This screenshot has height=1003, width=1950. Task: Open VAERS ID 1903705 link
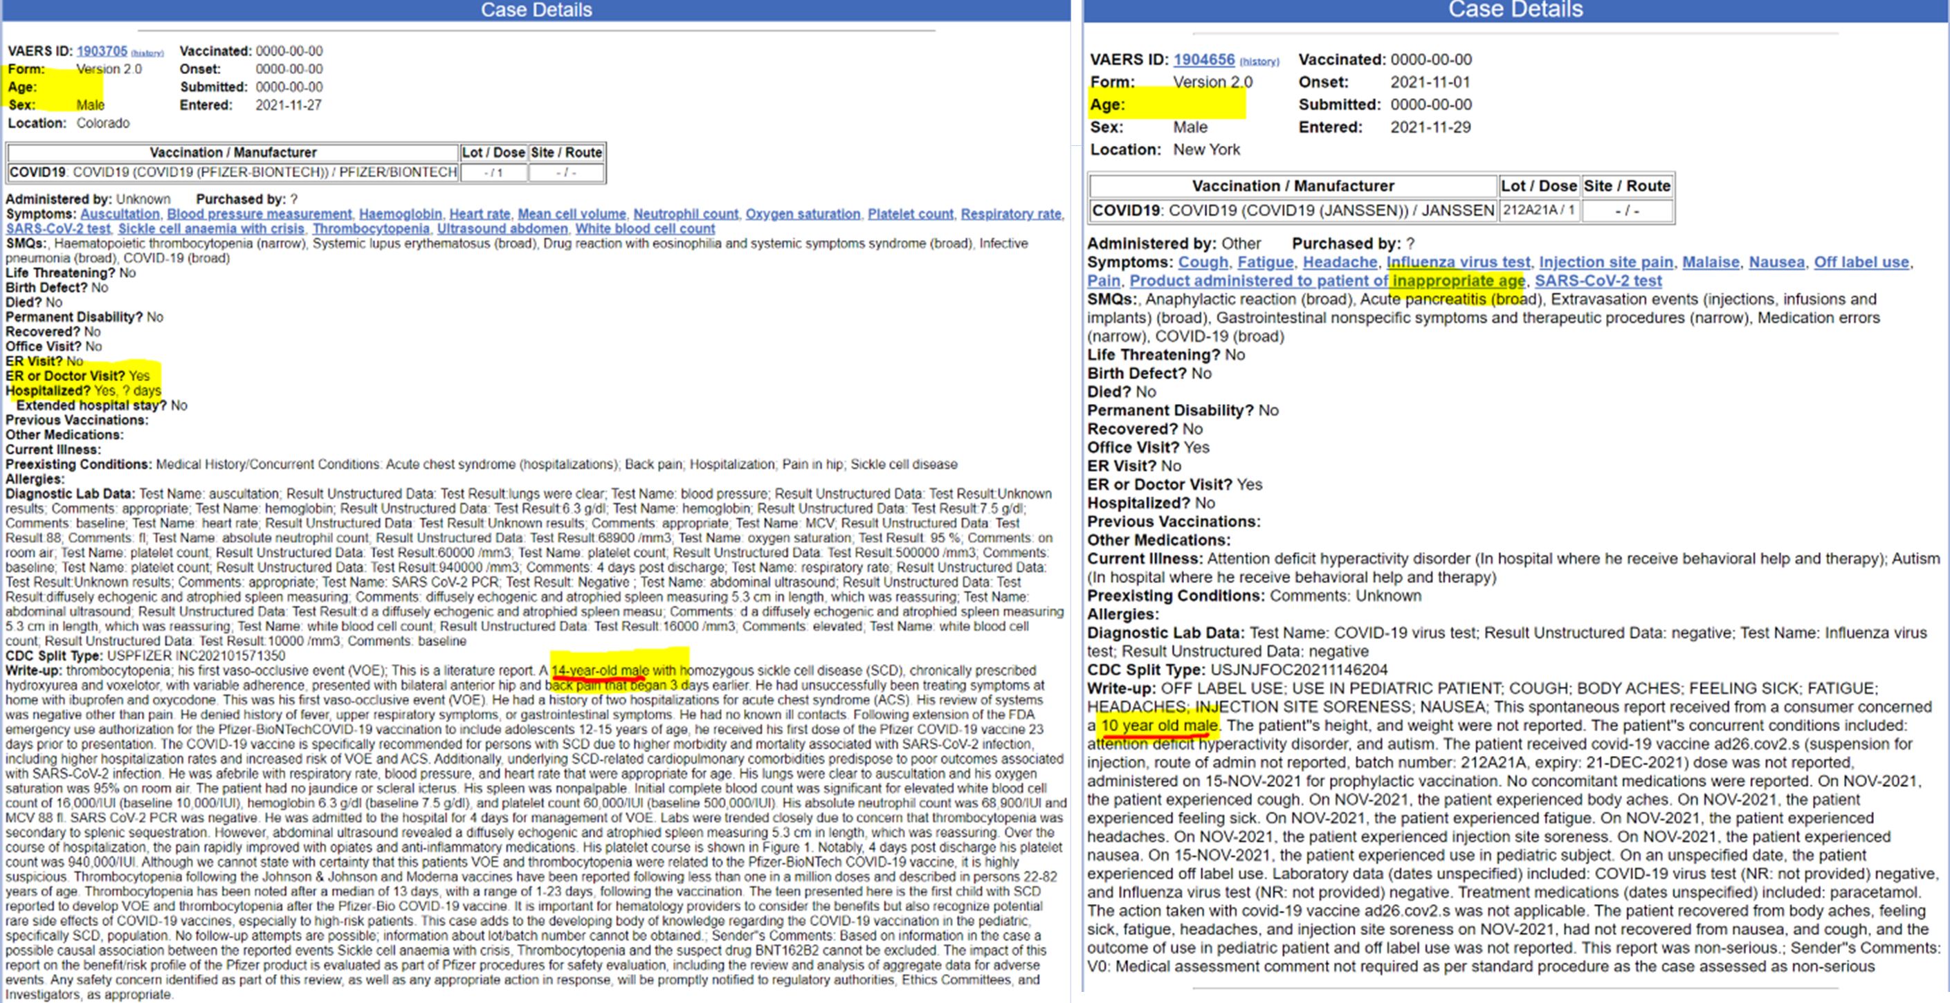pos(102,50)
